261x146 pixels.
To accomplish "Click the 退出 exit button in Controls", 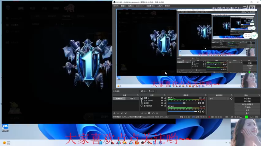I will [x=247, y=113].
